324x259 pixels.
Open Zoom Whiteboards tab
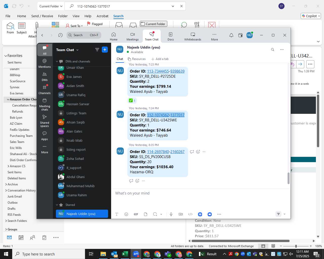coord(193,36)
